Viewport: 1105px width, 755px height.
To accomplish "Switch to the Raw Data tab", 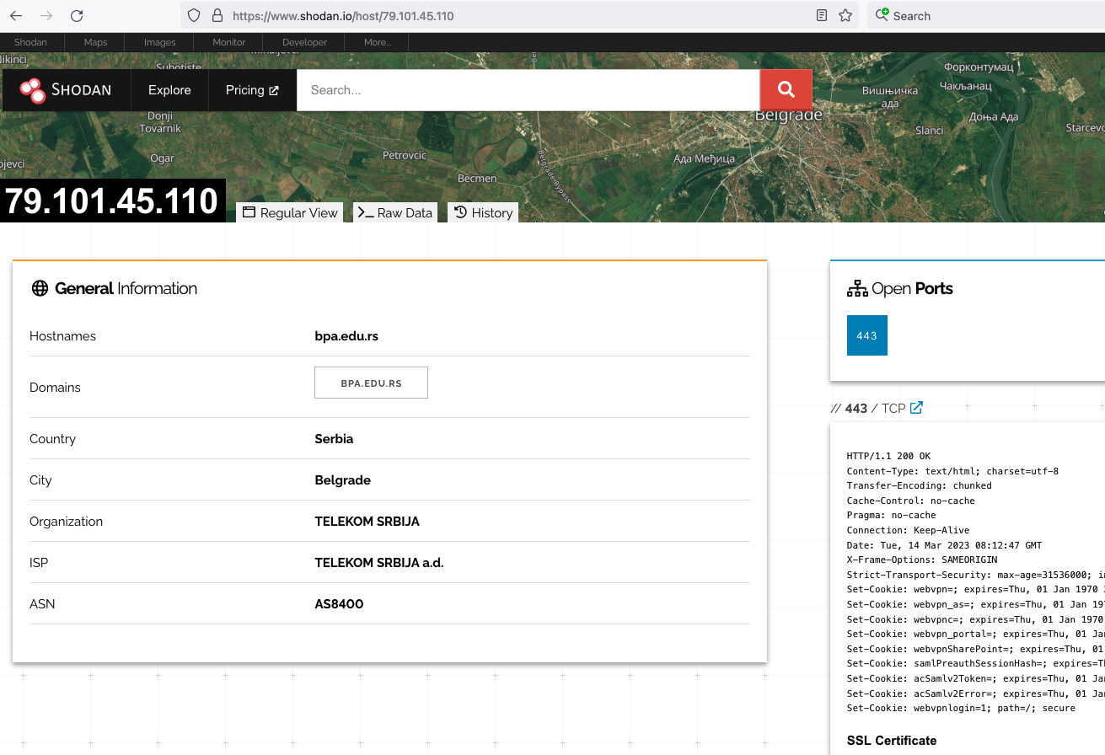I will coord(395,212).
